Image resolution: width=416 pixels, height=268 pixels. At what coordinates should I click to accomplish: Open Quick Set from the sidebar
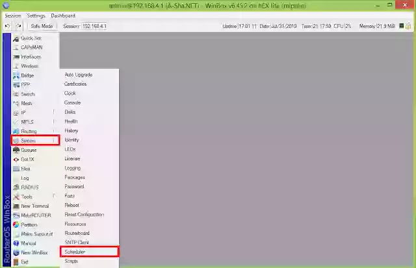coord(35,38)
